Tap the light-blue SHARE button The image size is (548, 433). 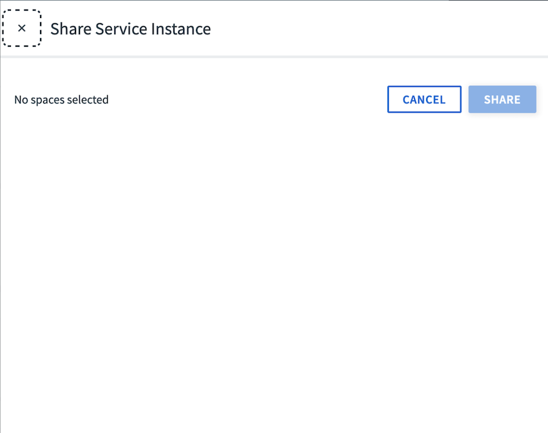502,100
